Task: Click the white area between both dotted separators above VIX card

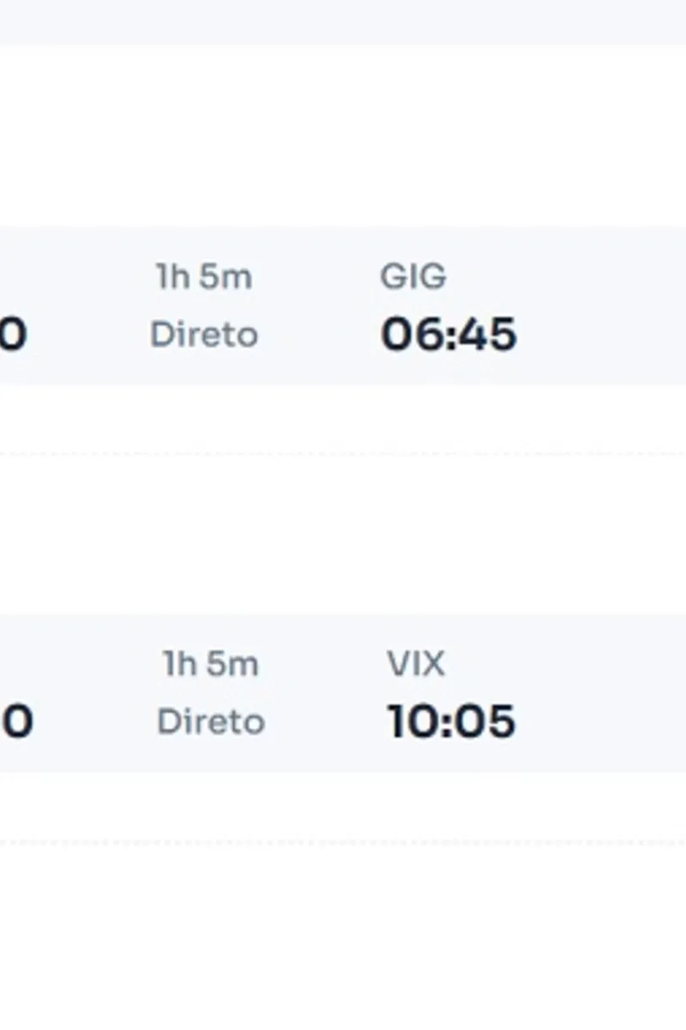Action: (343, 534)
